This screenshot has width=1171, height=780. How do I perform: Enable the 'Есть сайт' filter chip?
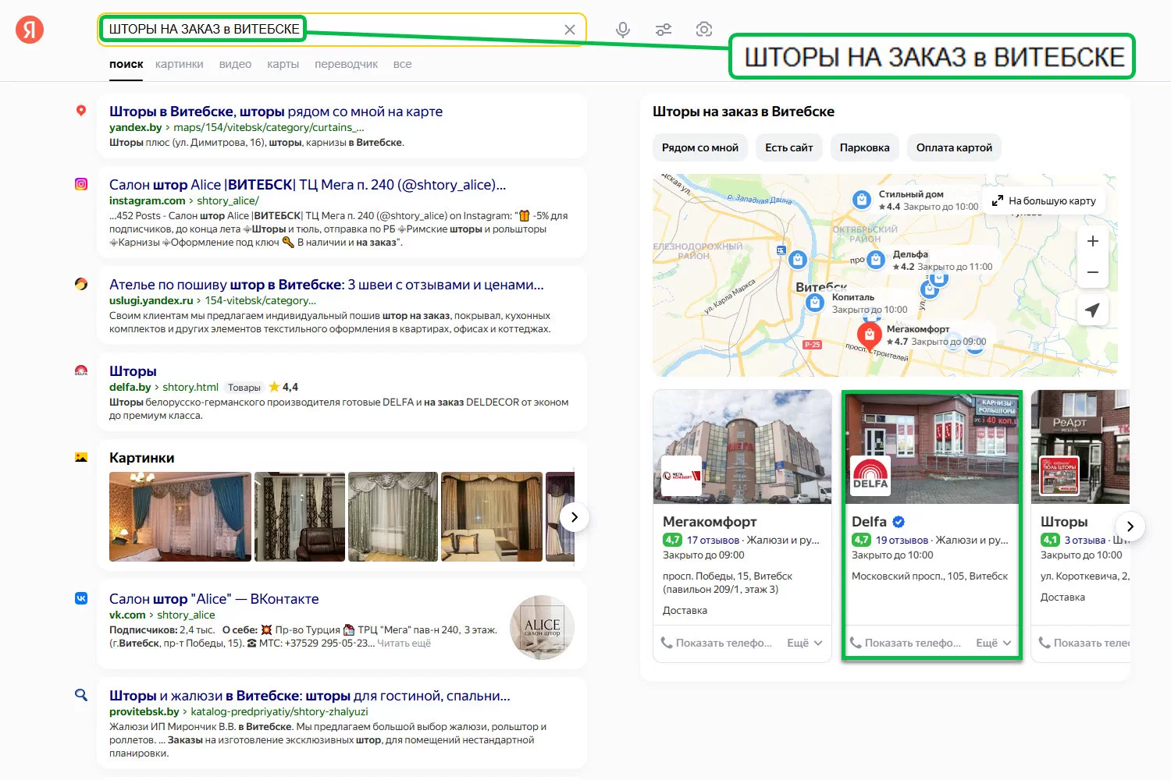tap(788, 147)
